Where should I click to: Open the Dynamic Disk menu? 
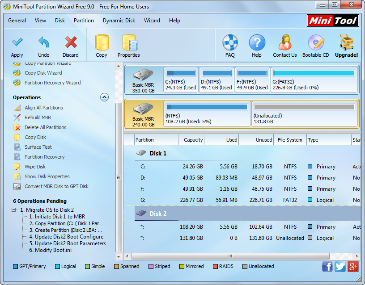119,21
